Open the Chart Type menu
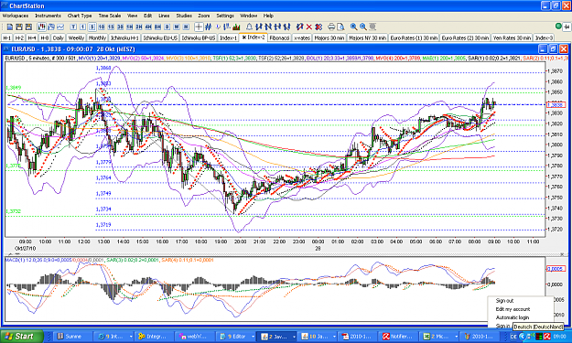The image size is (572, 343). tap(80, 16)
